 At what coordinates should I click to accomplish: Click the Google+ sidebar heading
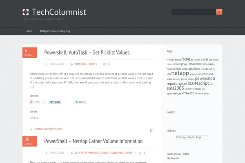171,112
